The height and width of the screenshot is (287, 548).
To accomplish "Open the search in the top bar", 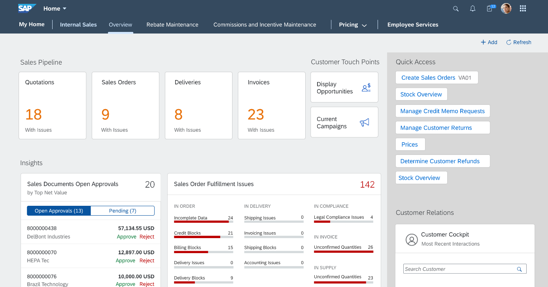I will 455,8.
